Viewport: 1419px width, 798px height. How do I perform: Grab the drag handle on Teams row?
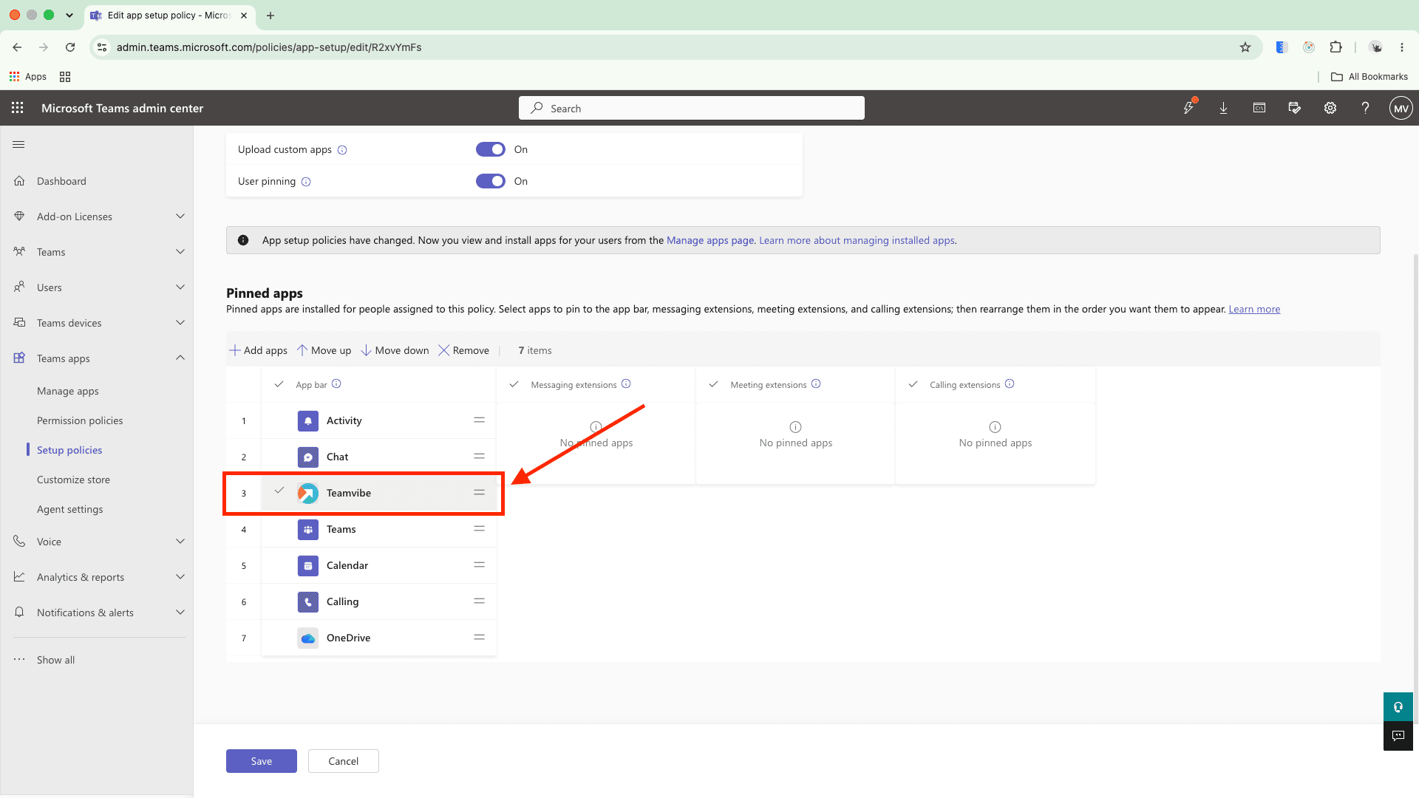480,528
